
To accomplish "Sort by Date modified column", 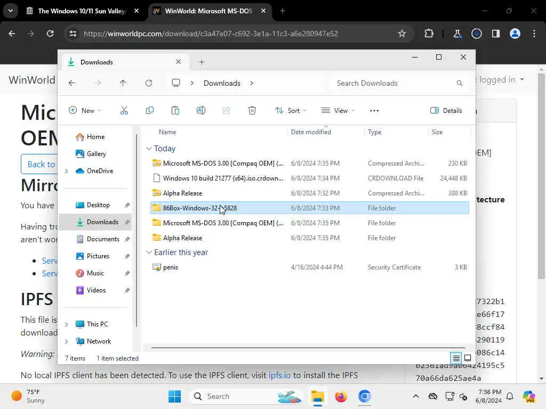I will click(326, 132).
